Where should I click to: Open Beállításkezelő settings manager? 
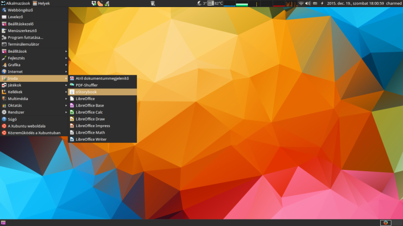(34, 24)
